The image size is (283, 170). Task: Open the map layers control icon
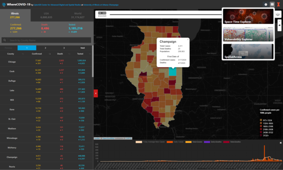coord(278,15)
